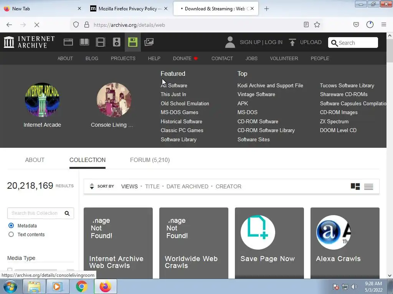The image size is (393, 294).
Task: Open the Audio speaker icon
Action: pyautogui.click(x=117, y=42)
